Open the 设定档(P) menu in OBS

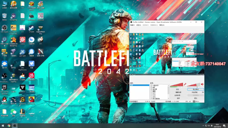[145, 25]
